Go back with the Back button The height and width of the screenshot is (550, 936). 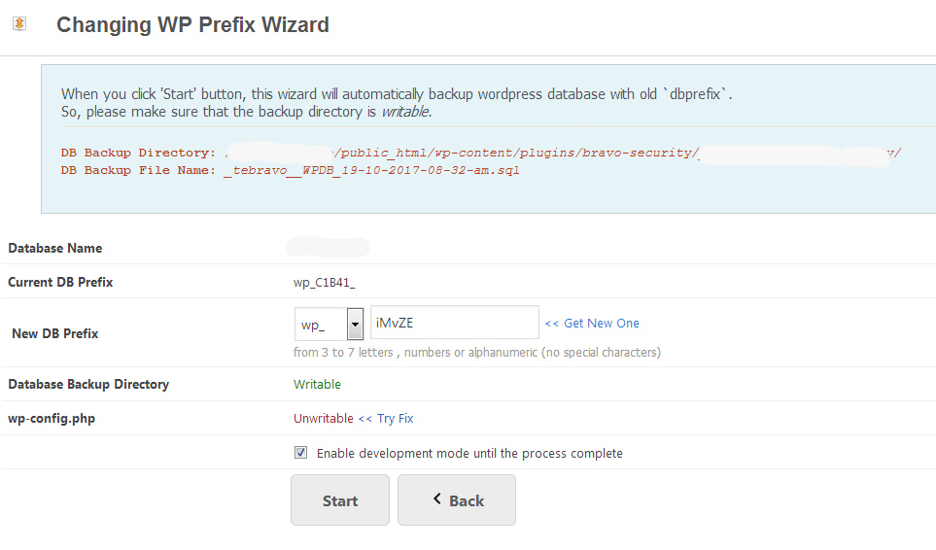[x=457, y=499]
